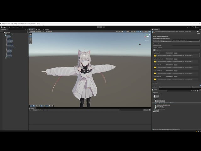Screen dimensions: 201x151
Task: Click the Search Yanus Data field
Action: [186, 46]
